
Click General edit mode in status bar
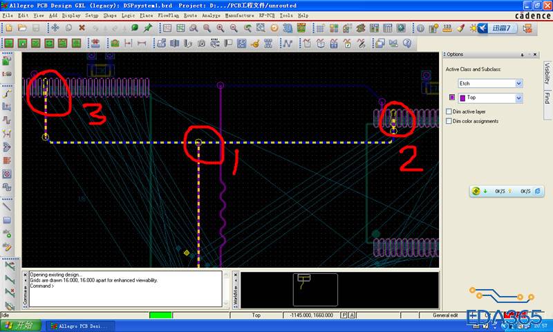(x=445, y=315)
